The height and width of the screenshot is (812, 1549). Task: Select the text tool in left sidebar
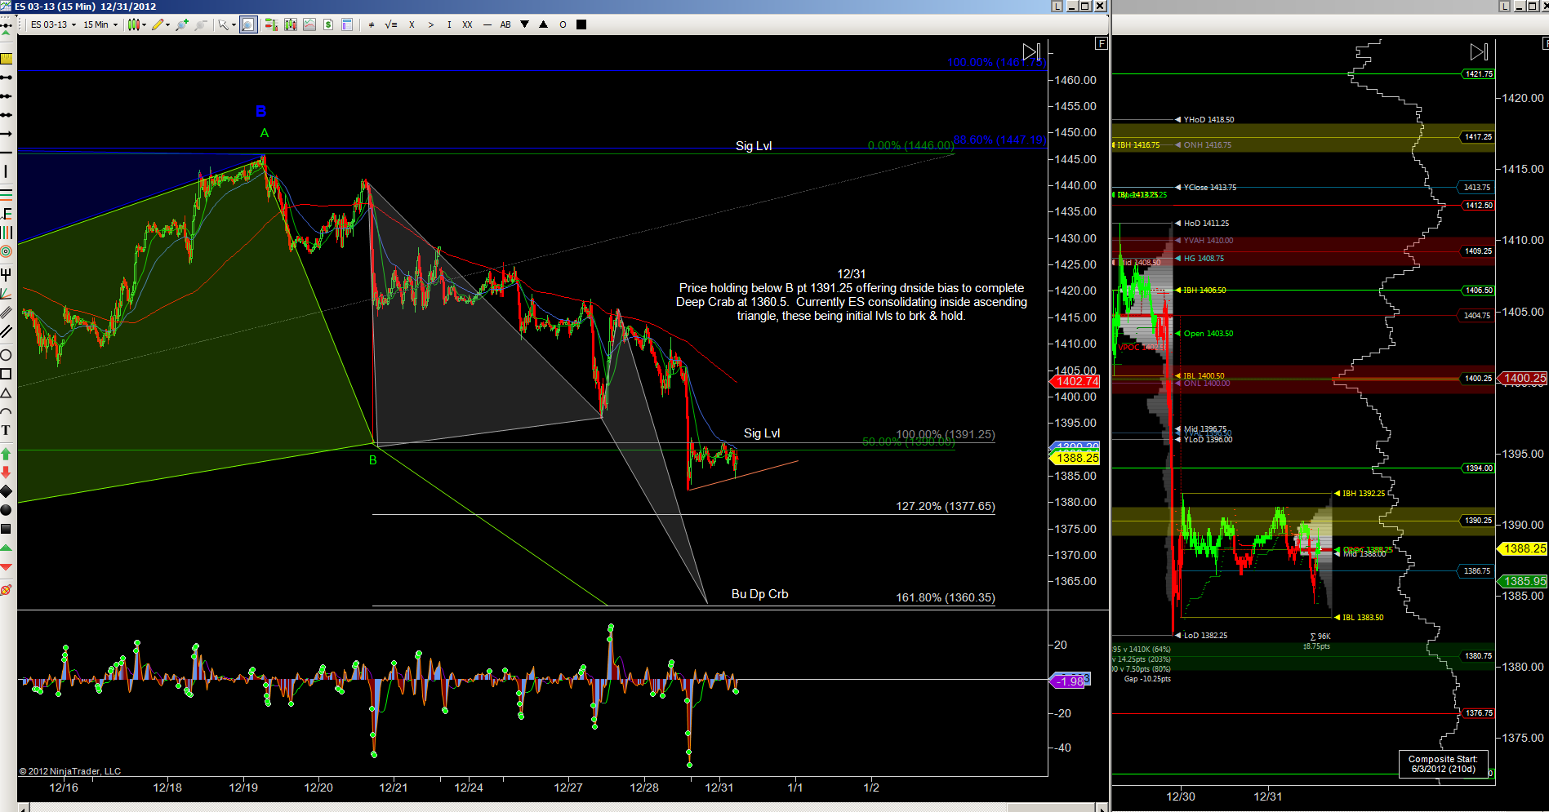coord(6,430)
